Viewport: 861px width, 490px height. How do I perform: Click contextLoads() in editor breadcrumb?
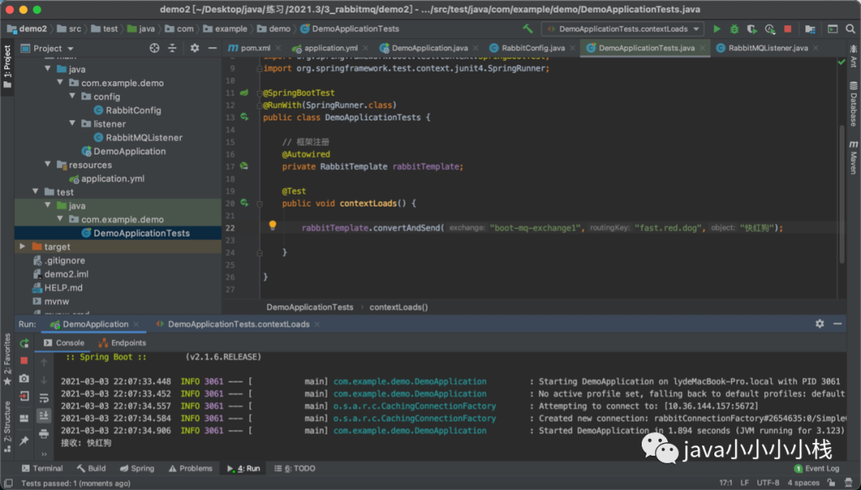point(398,308)
